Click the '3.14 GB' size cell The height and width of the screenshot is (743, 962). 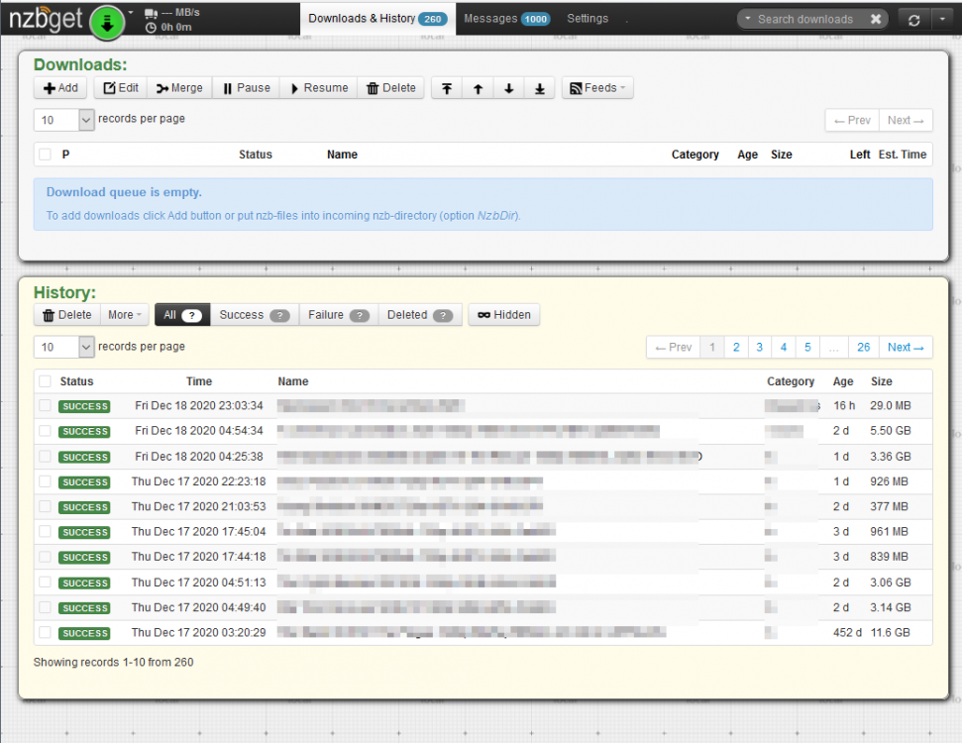[x=891, y=607]
